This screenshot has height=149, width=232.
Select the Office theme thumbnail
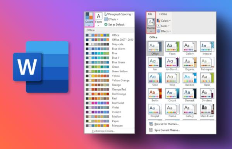click(155, 48)
